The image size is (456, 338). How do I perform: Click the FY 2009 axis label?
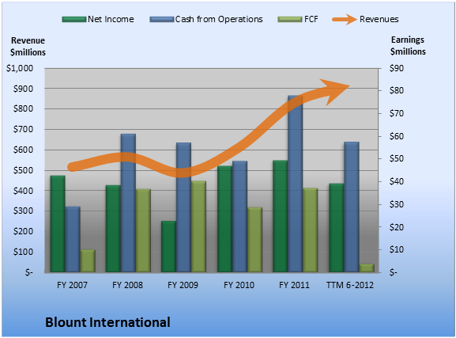pos(183,285)
